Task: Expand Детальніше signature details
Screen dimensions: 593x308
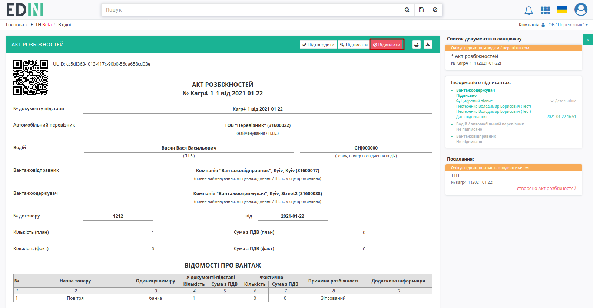Action: [563, 101]
